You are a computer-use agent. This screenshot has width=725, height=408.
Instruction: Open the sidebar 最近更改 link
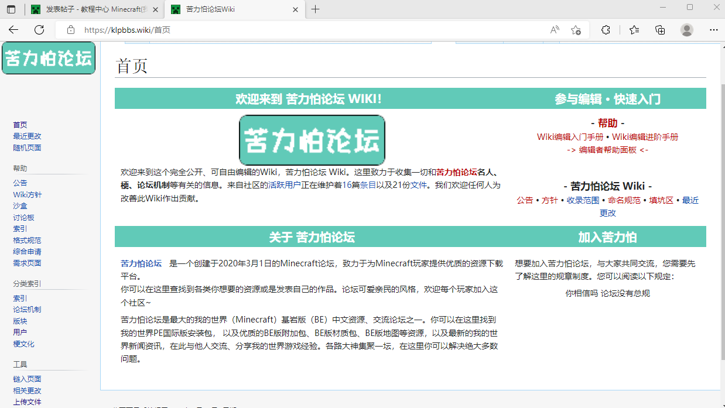coord(28,136)
